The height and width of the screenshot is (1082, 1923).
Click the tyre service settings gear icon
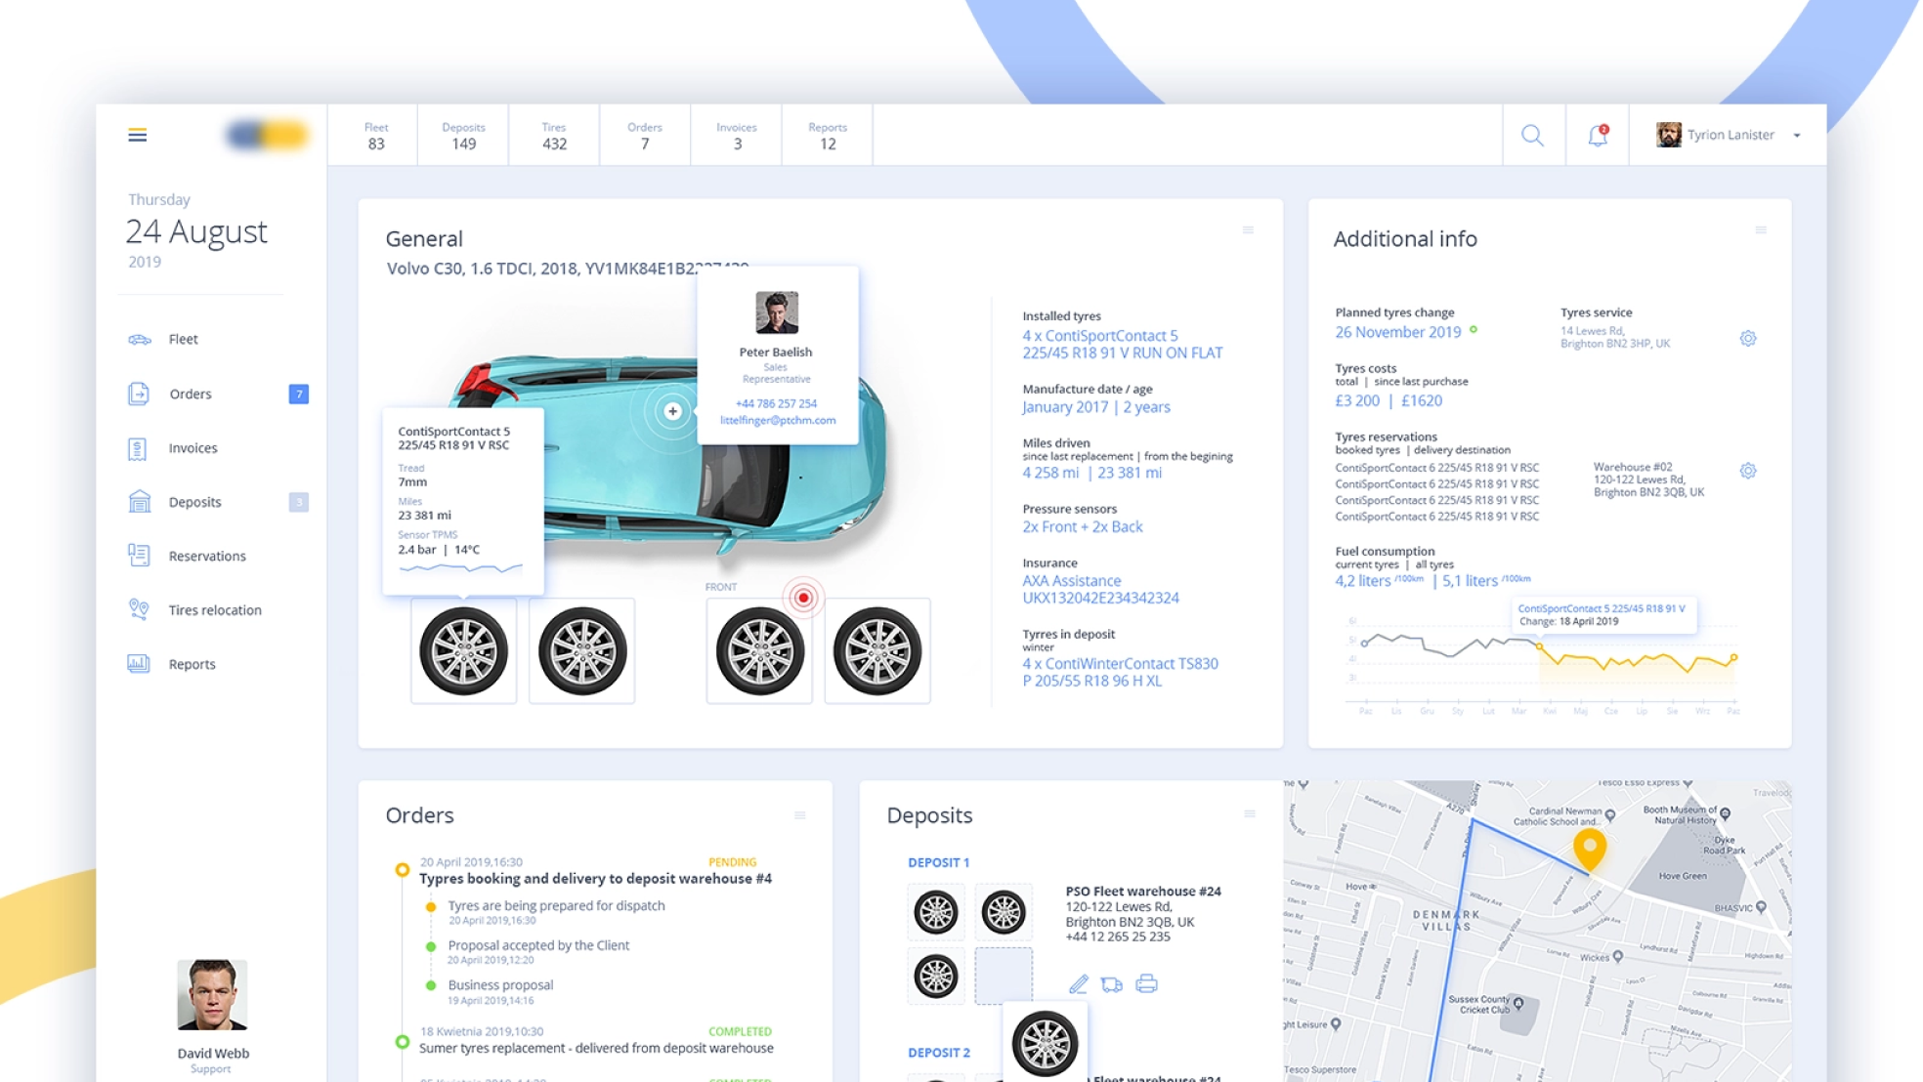(1749, 339)
